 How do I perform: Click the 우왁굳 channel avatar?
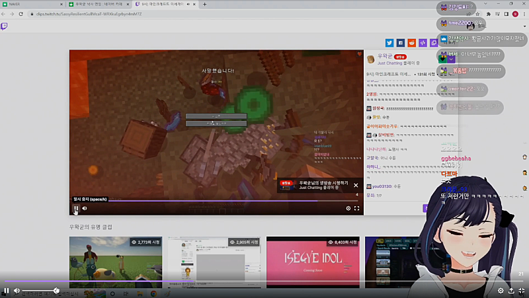coord(371,59)
